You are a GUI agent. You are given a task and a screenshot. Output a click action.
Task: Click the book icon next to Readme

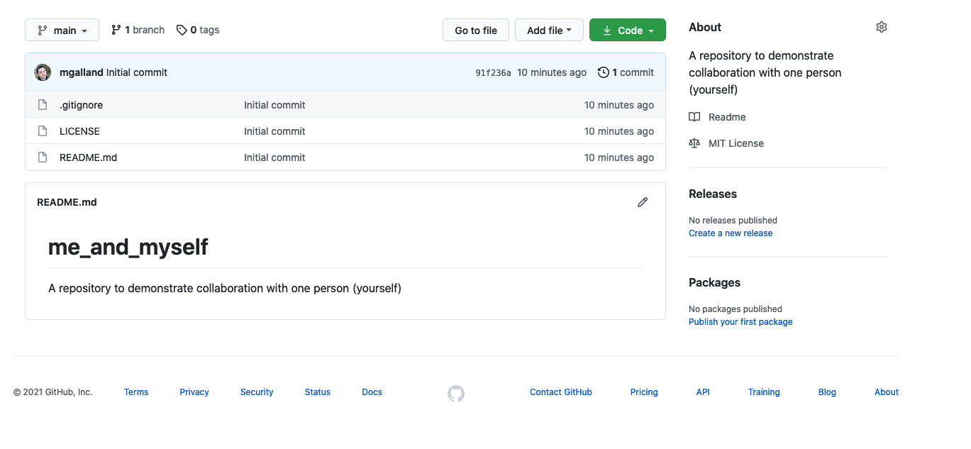[694, 117]
